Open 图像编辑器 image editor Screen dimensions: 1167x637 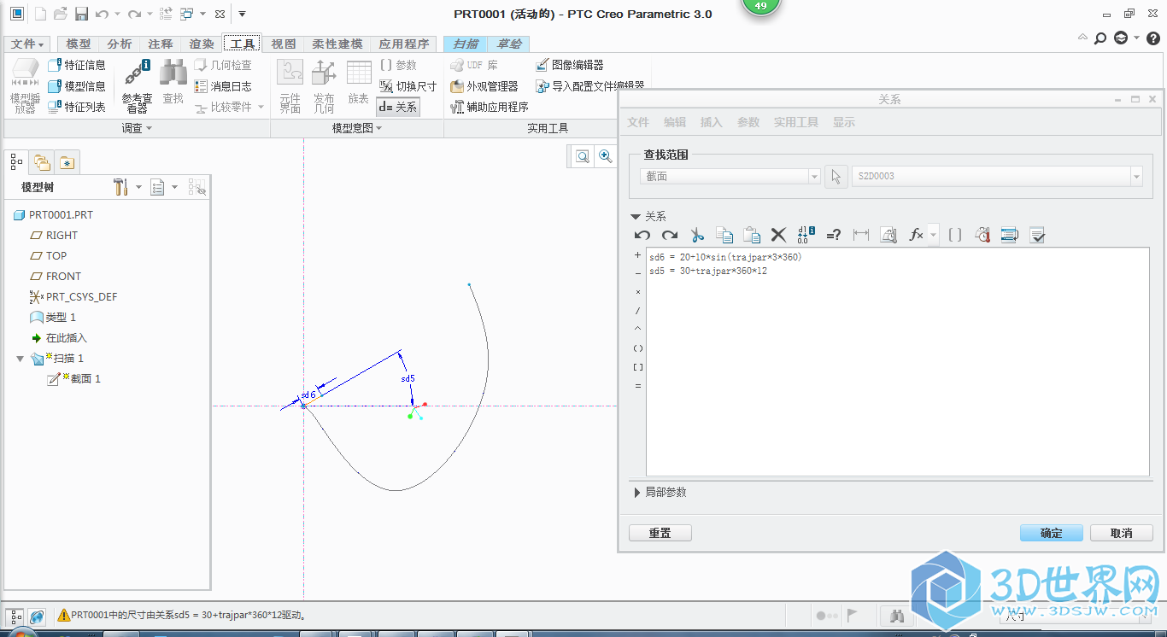(570, 65)
